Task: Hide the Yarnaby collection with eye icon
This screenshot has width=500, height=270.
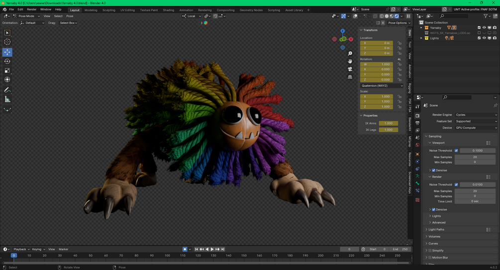Action: 484,28
